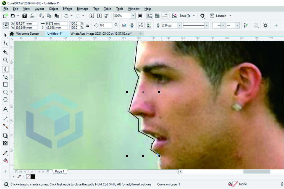Select the Polygon tool

tap(6, 100)
